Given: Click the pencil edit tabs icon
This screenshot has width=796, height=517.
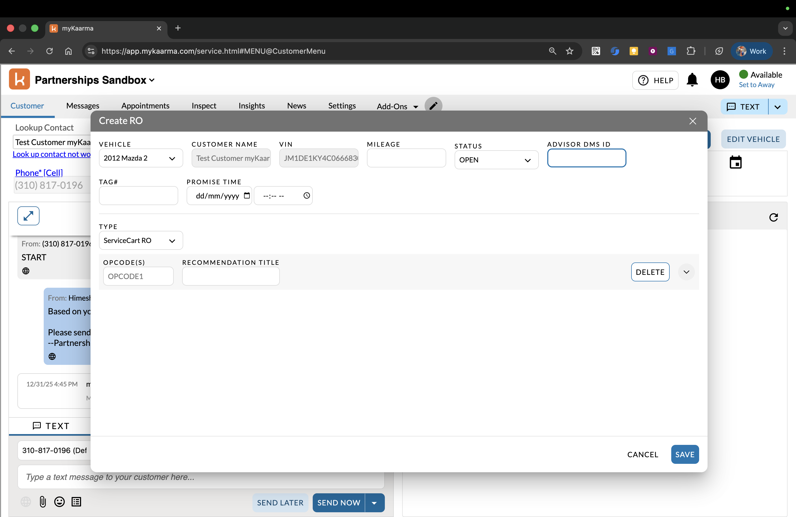Looking at the screenshot, I should coord(433,106).
